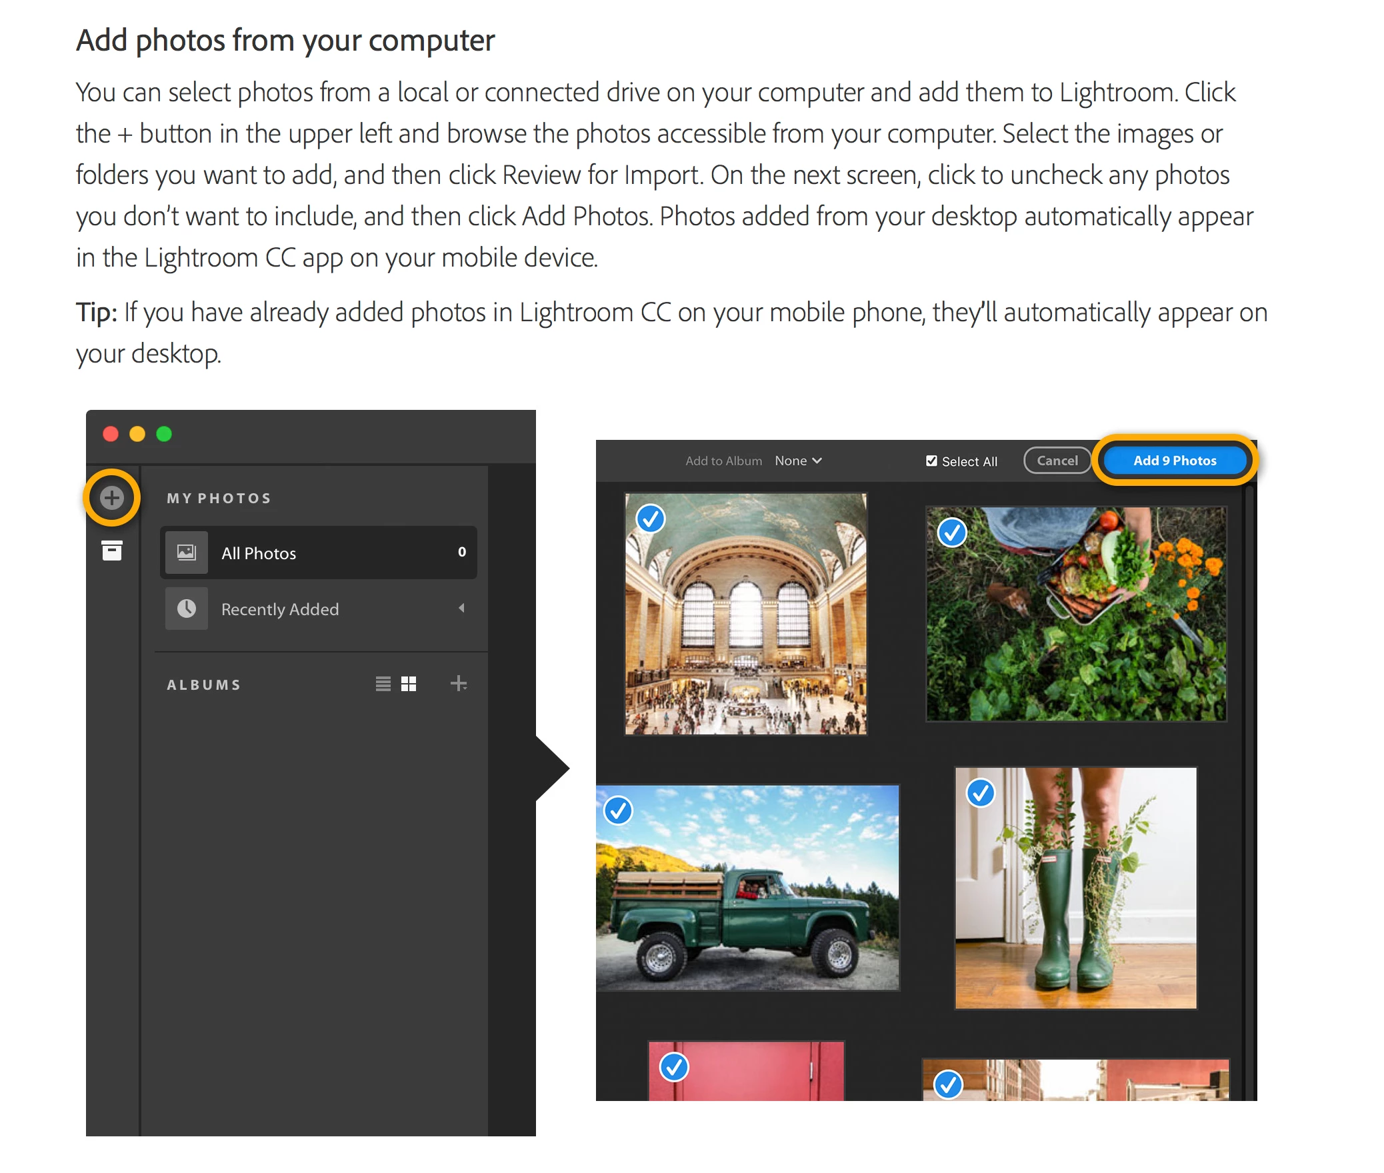
Task: Click the All Photos image icon
Action: point(186,552)
